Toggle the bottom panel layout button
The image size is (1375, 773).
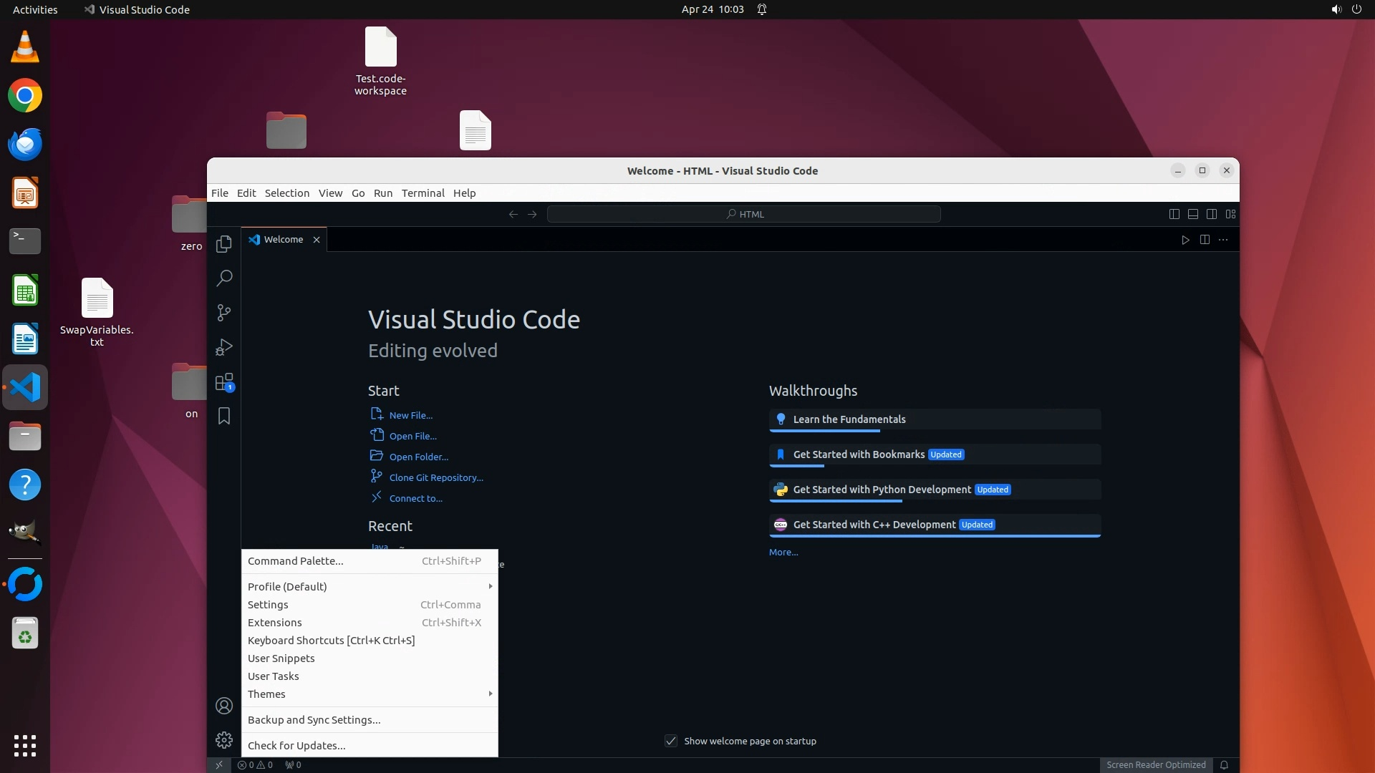click(1193, 214)
